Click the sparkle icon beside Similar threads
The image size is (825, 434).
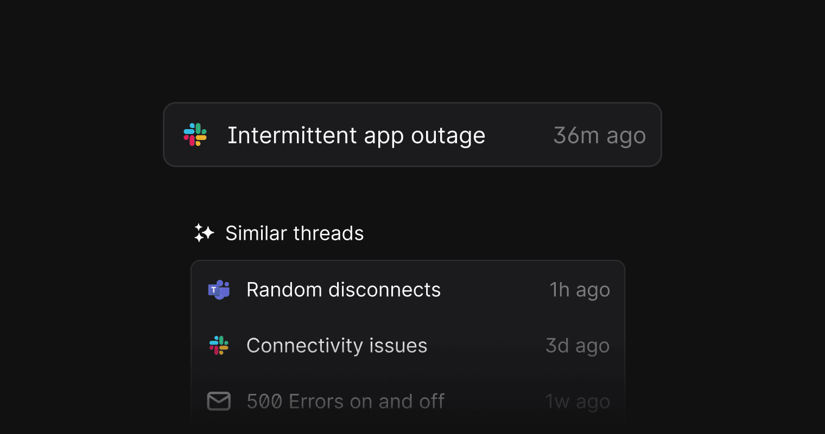[204, 233]
